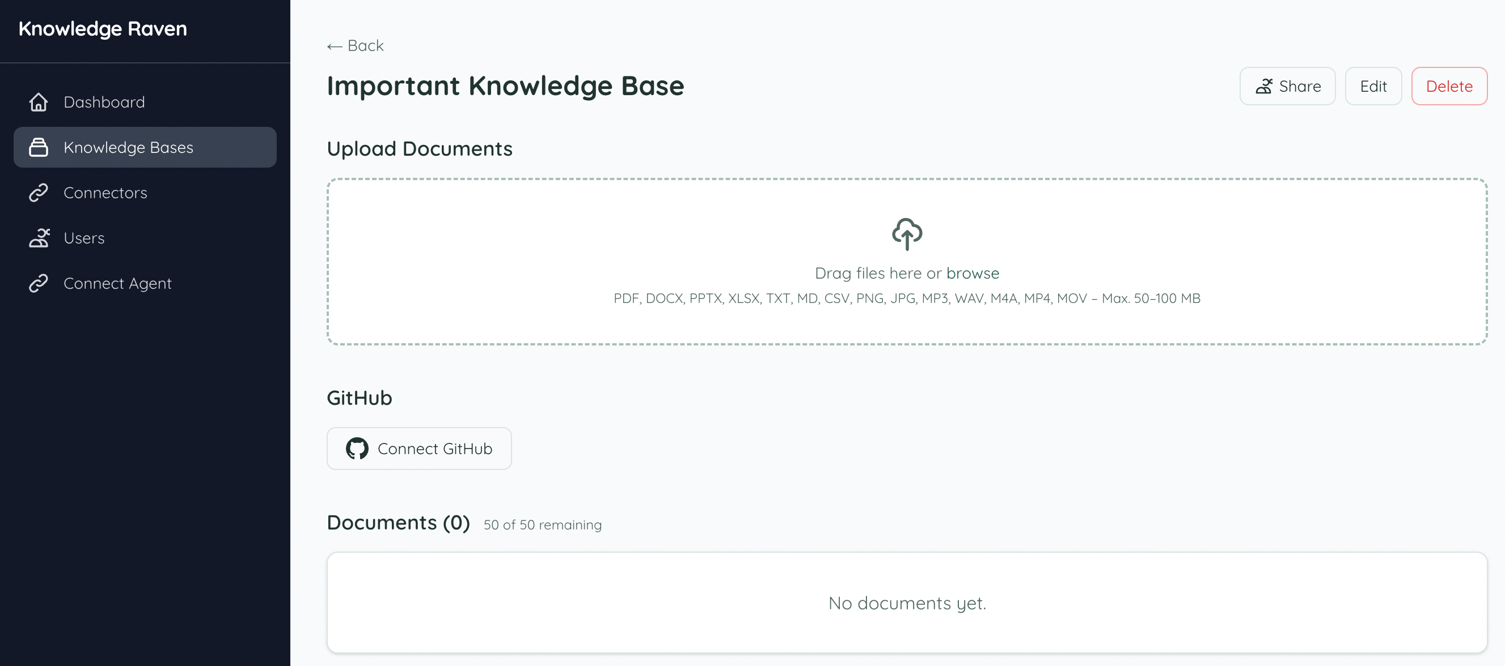The width and height of the screenshot is (1505, 666).
Task: Click the Connect Agent chain icon
Action: pyautogui.click(x=39, y=283)
